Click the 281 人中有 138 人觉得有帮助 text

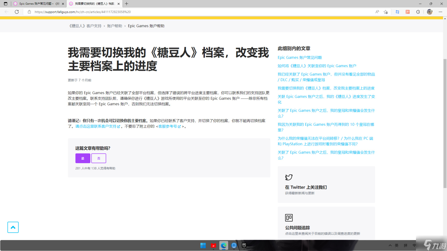tap(95, 168)
